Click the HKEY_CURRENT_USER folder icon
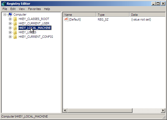The image size is (167, 120). click(x=15, y=23)
